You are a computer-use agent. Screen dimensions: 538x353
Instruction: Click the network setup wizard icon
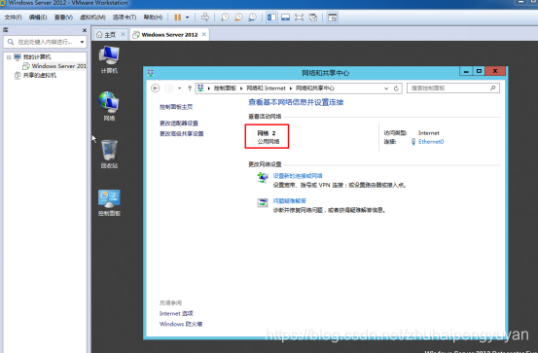pyautogui.click(x=263, y=178)
